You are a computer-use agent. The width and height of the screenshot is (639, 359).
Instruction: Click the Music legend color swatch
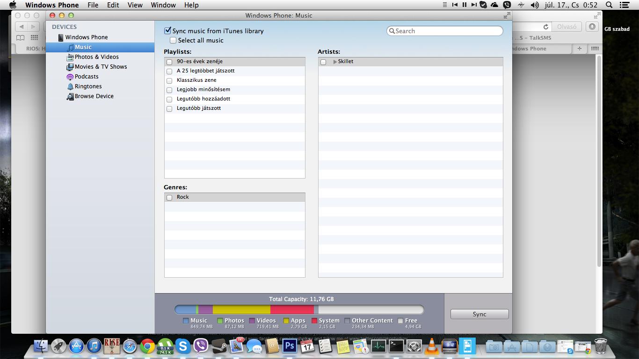[x=186, y=321]
